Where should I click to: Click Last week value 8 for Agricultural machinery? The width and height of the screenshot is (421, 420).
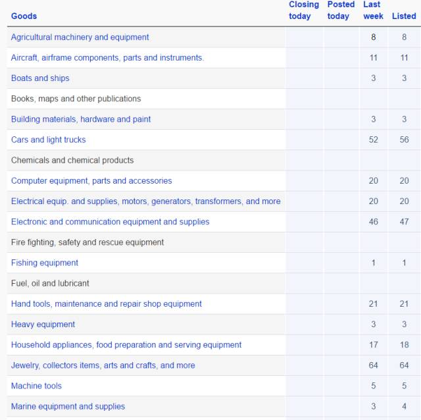click(373, 37)
